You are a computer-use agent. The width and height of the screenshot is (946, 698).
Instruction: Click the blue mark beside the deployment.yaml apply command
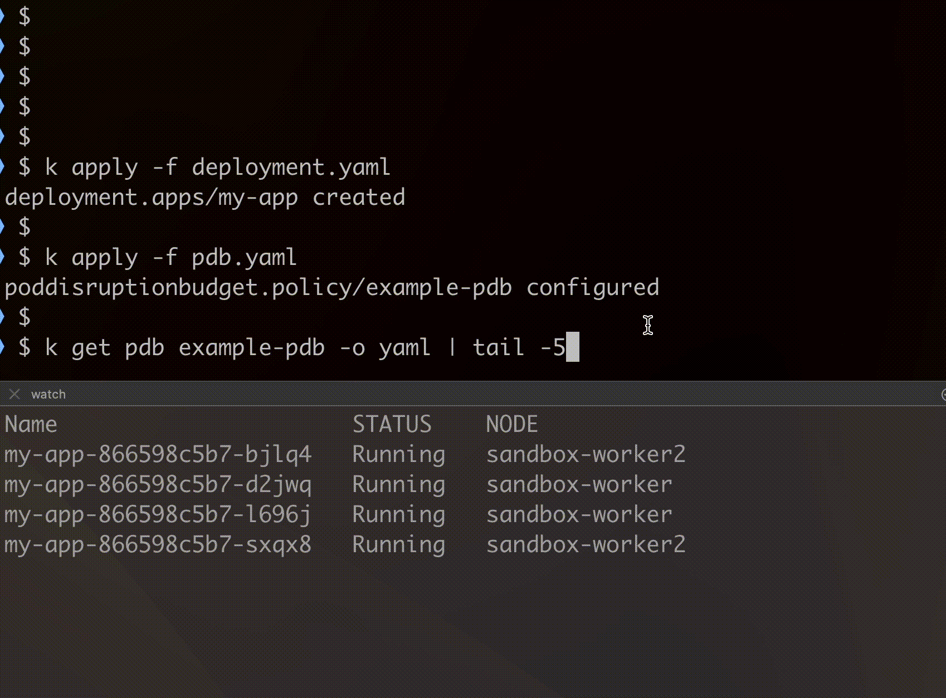click(x=2, y=166)
